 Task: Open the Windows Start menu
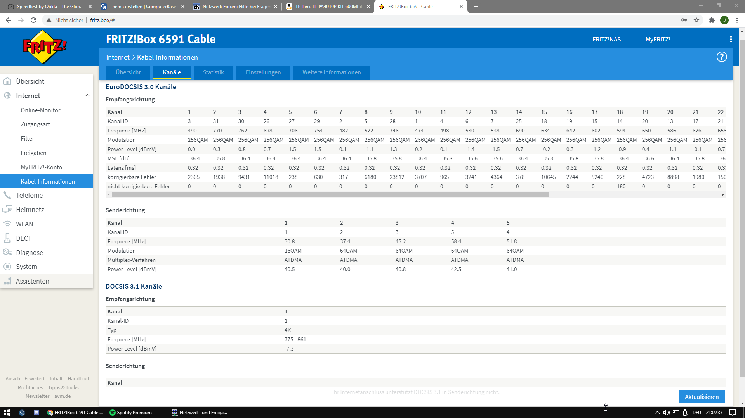click(x=7, y=413)
